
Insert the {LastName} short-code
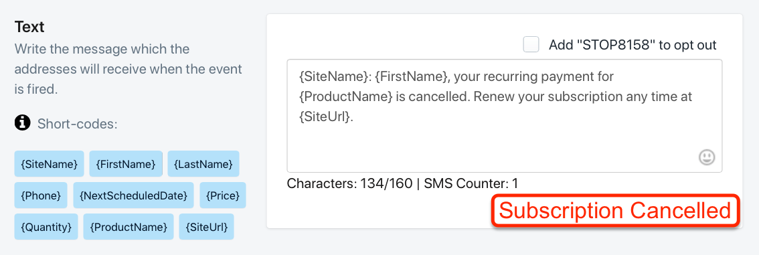point(203,164)
